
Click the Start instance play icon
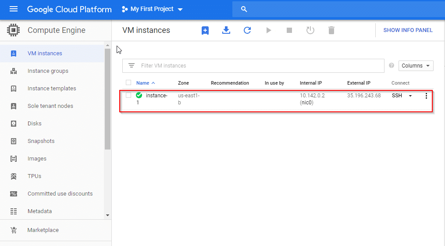[x=268, y=30]
